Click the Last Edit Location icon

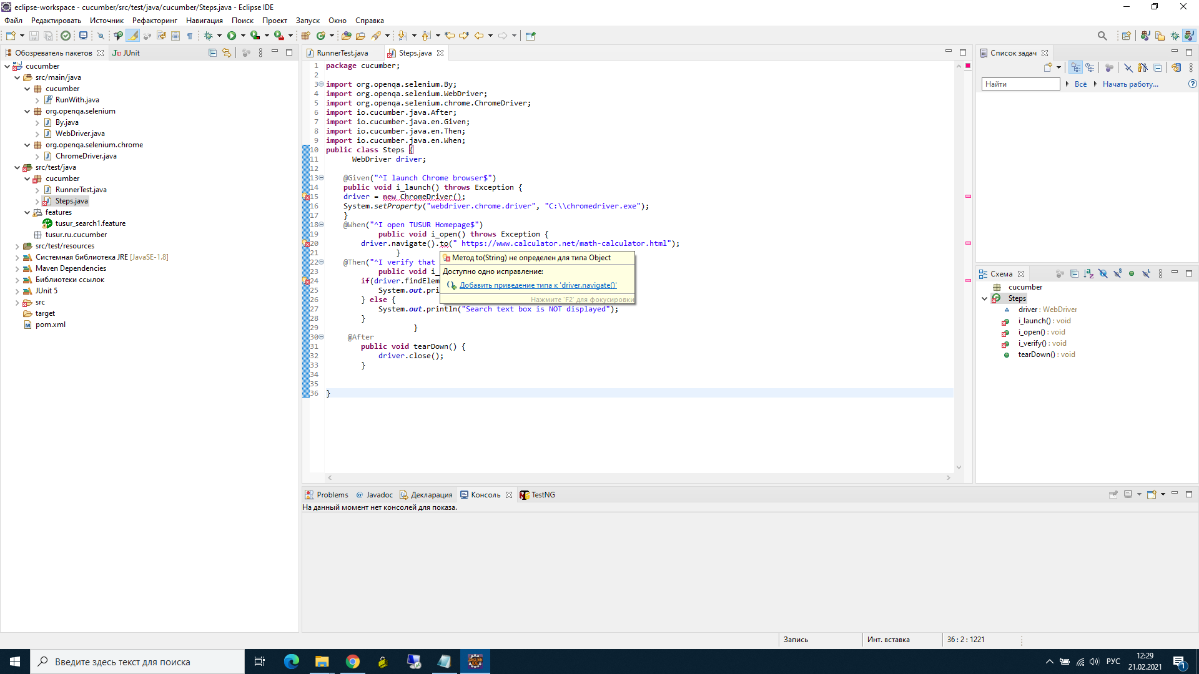coord(450,36)
